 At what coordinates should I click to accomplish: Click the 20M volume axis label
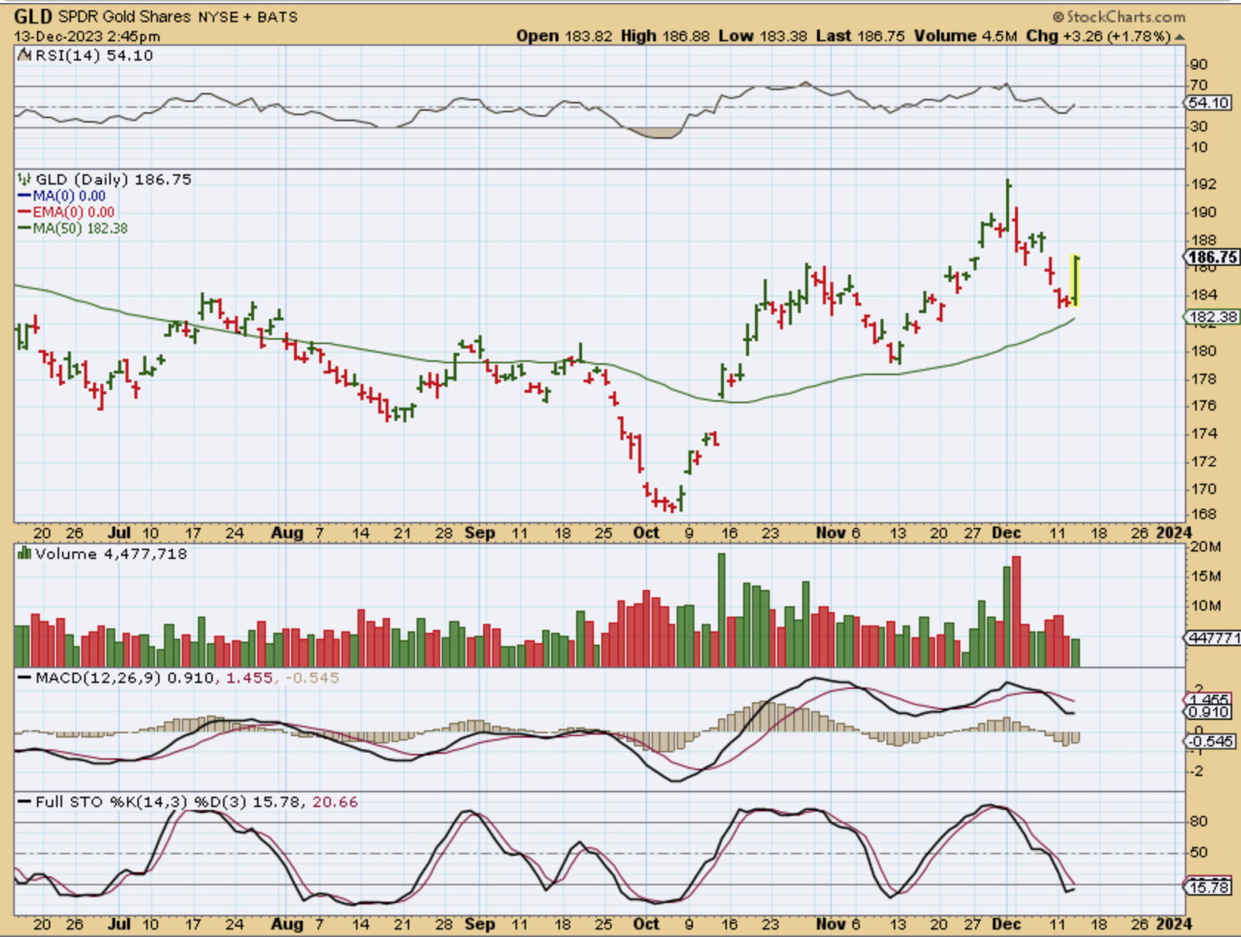point(1205,547)
